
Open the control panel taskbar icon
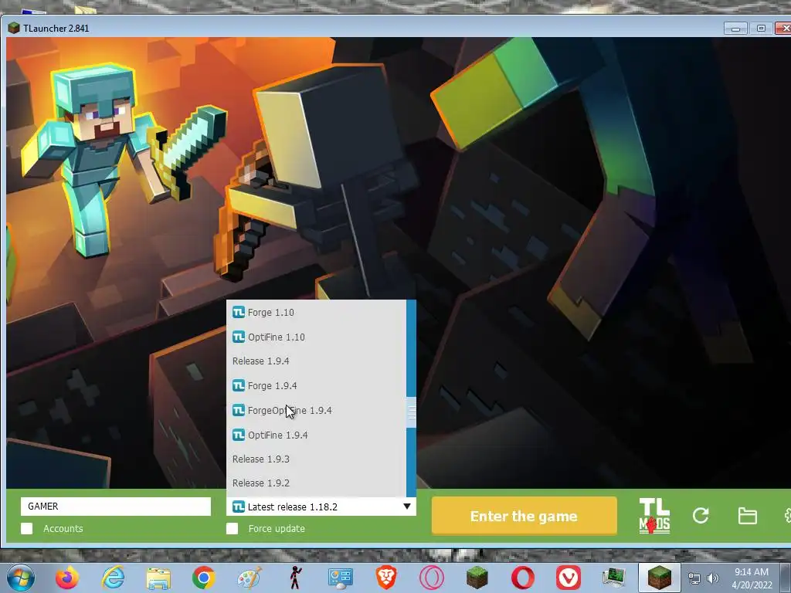[x=341, y=578]
